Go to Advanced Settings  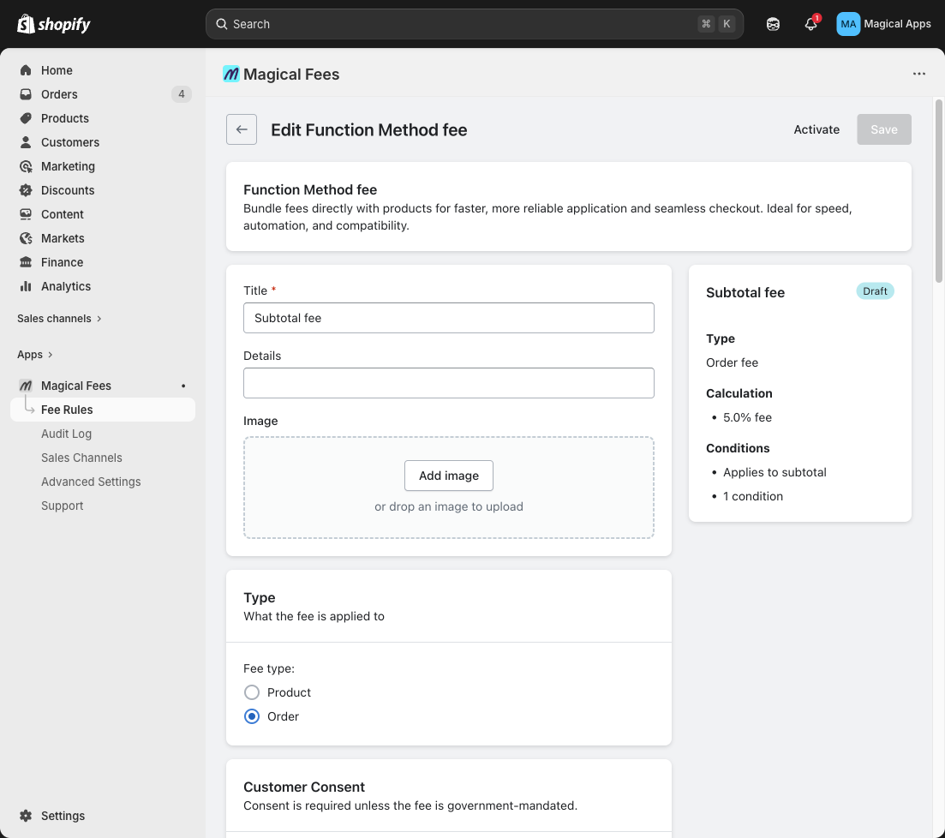point(91,482)
